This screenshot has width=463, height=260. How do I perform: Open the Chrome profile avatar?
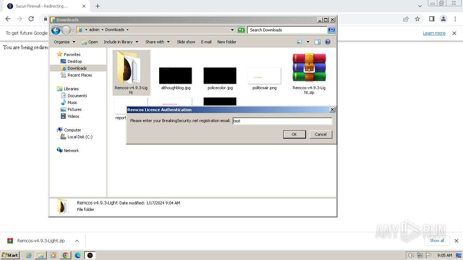(443, 19)
